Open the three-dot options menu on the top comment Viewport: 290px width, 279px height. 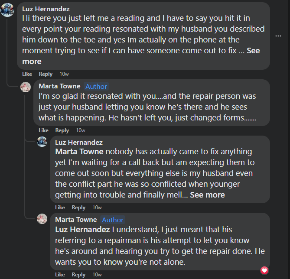278,36
